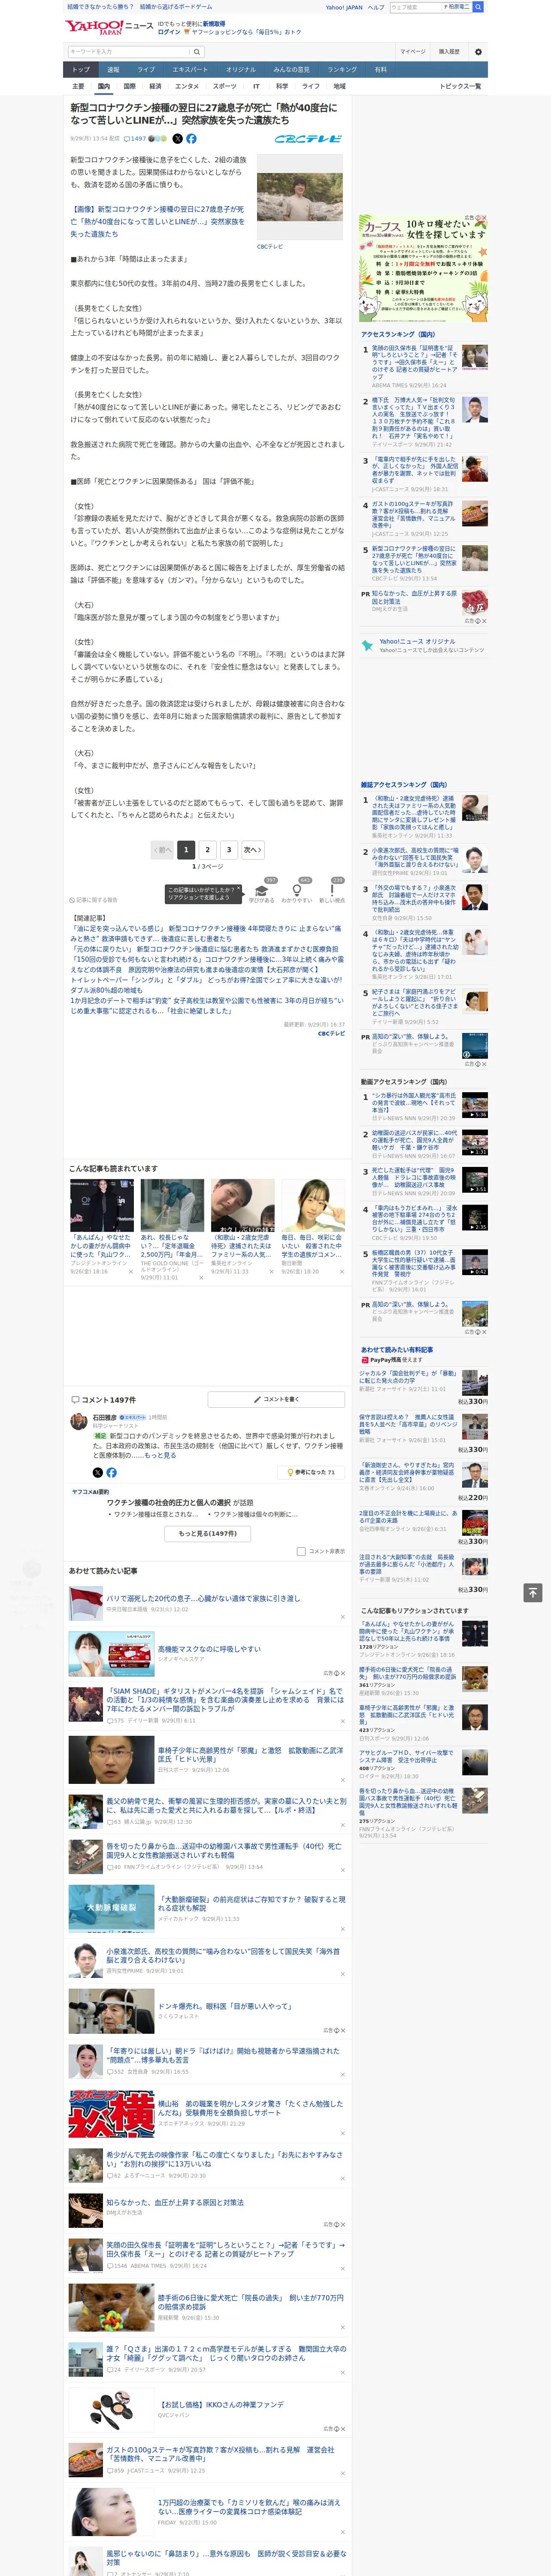Click the blue web search magnifier button
This screenshot has height=2576, width=551.
click(x=478, y=7)
